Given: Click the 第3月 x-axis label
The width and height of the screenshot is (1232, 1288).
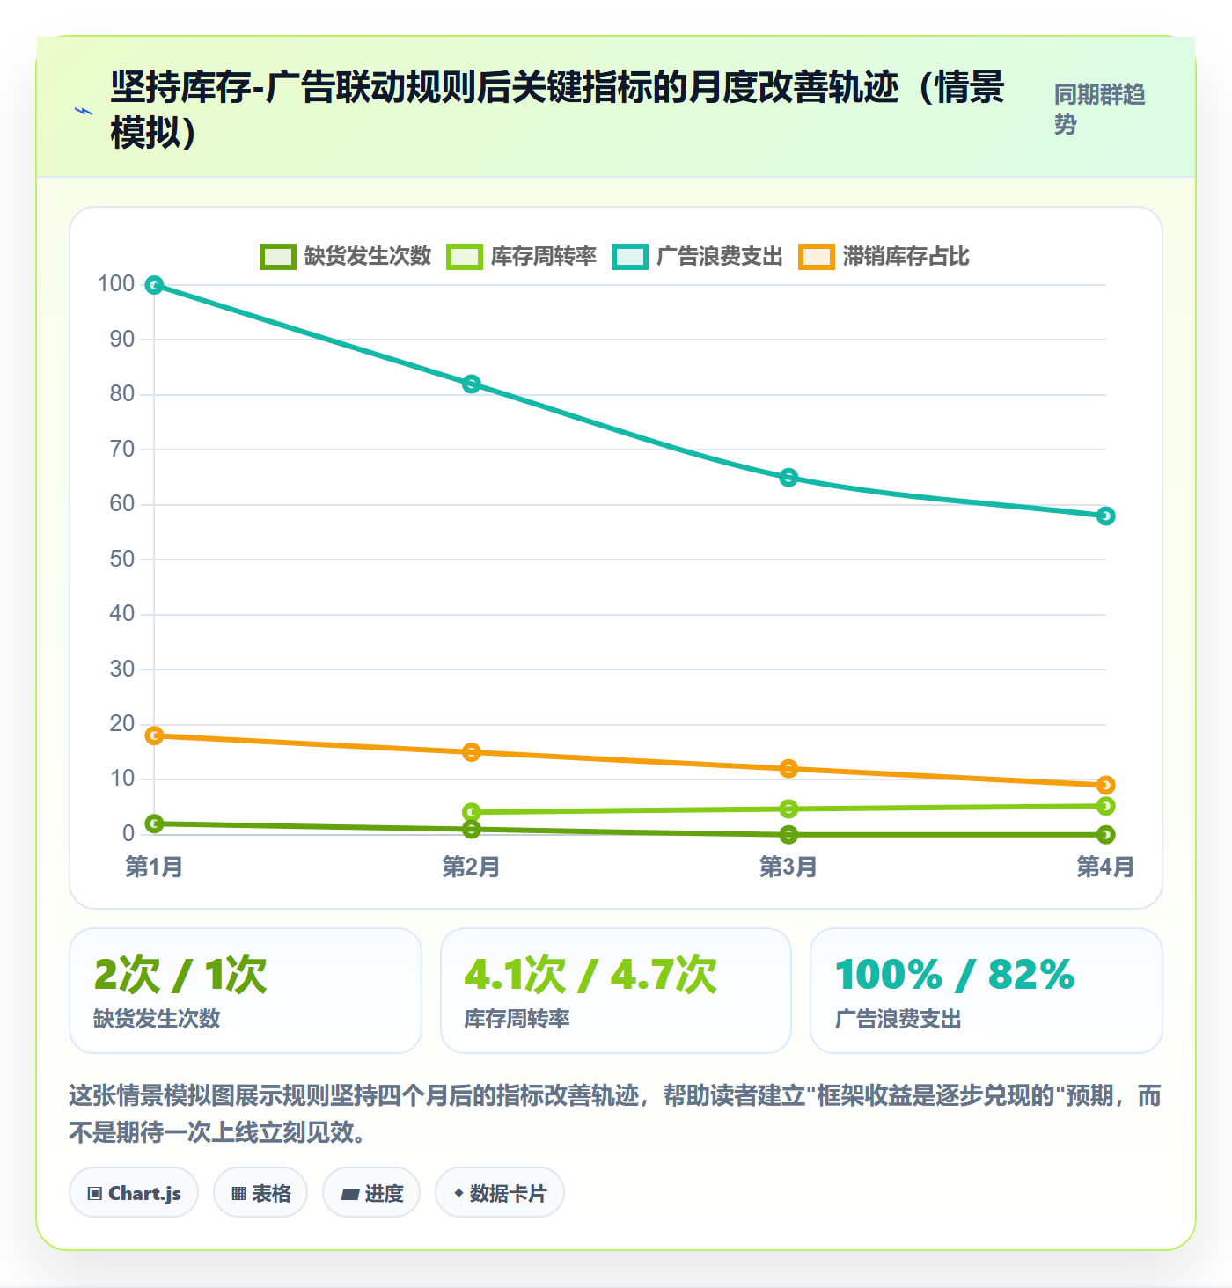Looking at the screenshot, I should (x=788, y=867).
